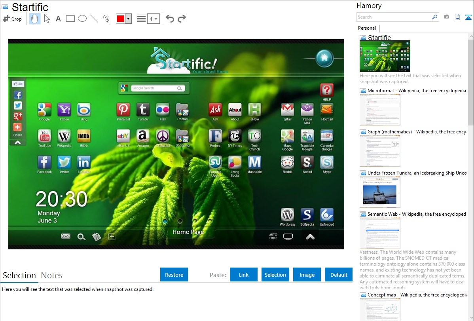The width and height of the screenshot is (474, 321).
Task: Click the red color swatch
Action: tap(121, 19)
